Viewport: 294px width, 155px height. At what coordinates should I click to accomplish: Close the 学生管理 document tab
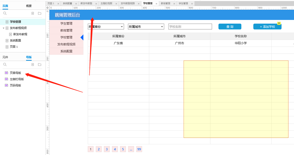click(192, 3)
